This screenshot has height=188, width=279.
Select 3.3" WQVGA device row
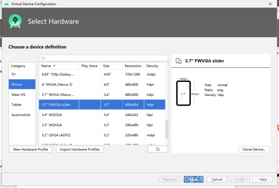click(102, 125)
